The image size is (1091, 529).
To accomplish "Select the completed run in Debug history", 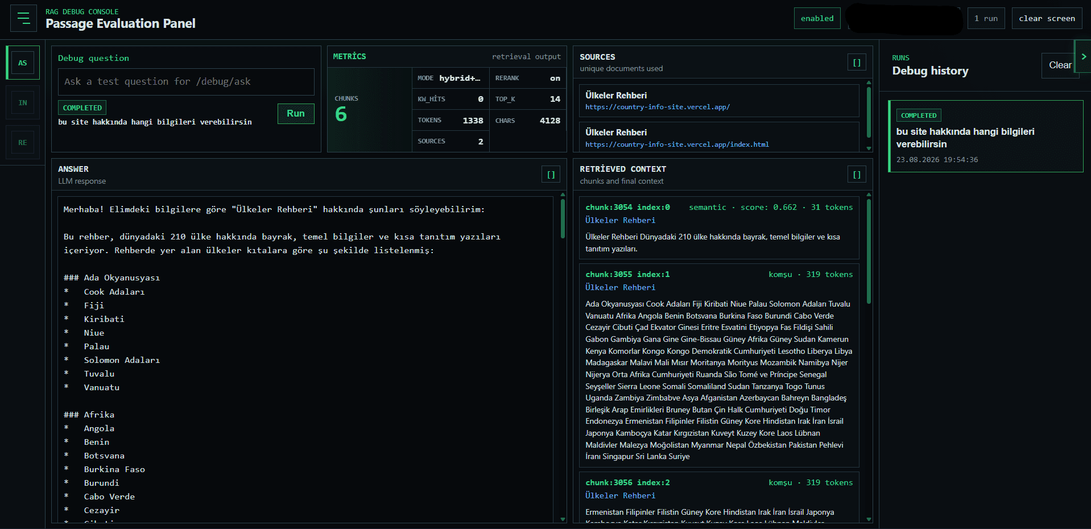I will tap(985, 136).
